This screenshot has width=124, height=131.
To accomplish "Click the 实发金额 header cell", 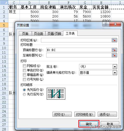I will 101,7.
